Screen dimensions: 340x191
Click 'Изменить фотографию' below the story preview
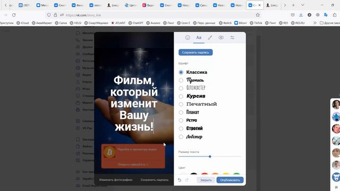click(116, 180)
